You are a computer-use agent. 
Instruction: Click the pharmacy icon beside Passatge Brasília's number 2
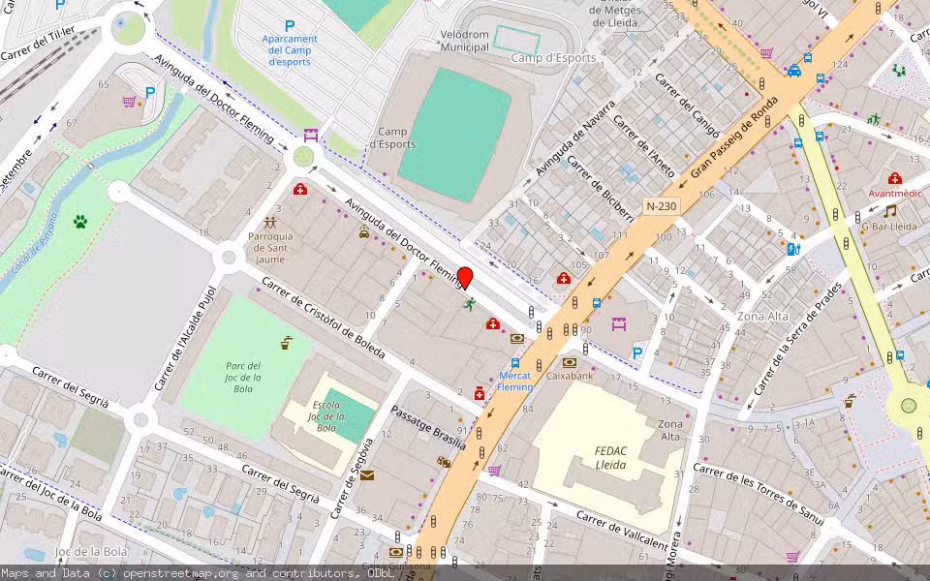(480, 393)
